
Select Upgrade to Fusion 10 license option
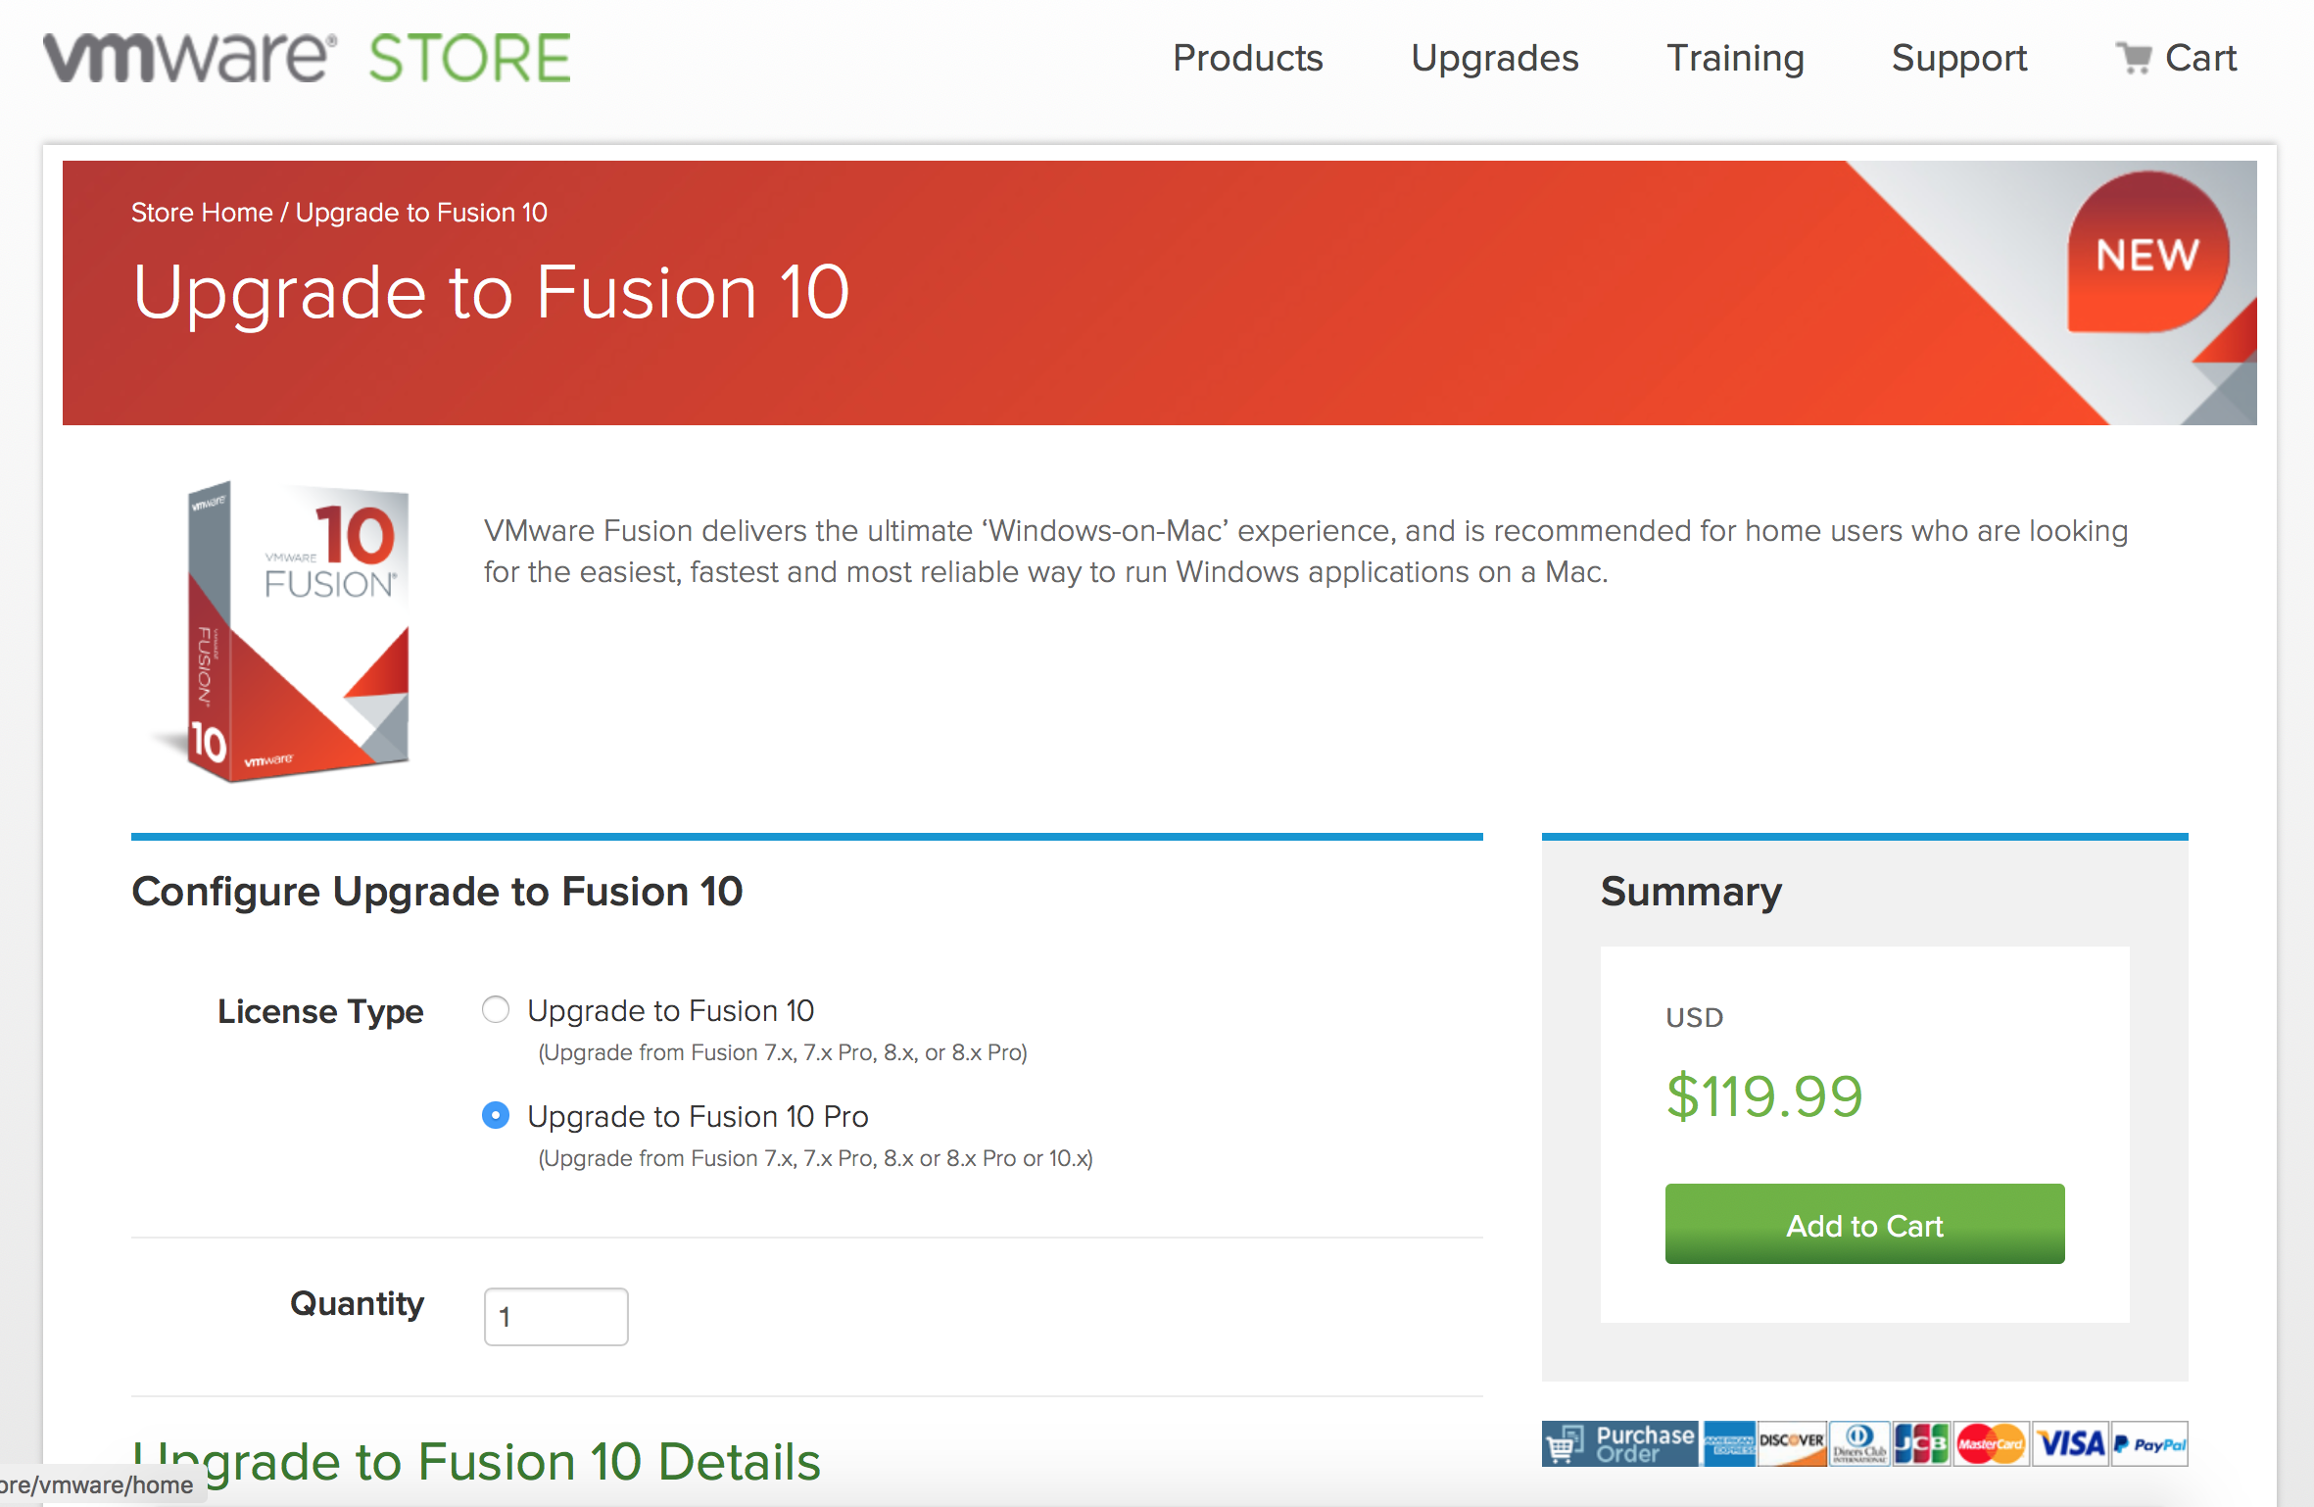point(496,1009)
